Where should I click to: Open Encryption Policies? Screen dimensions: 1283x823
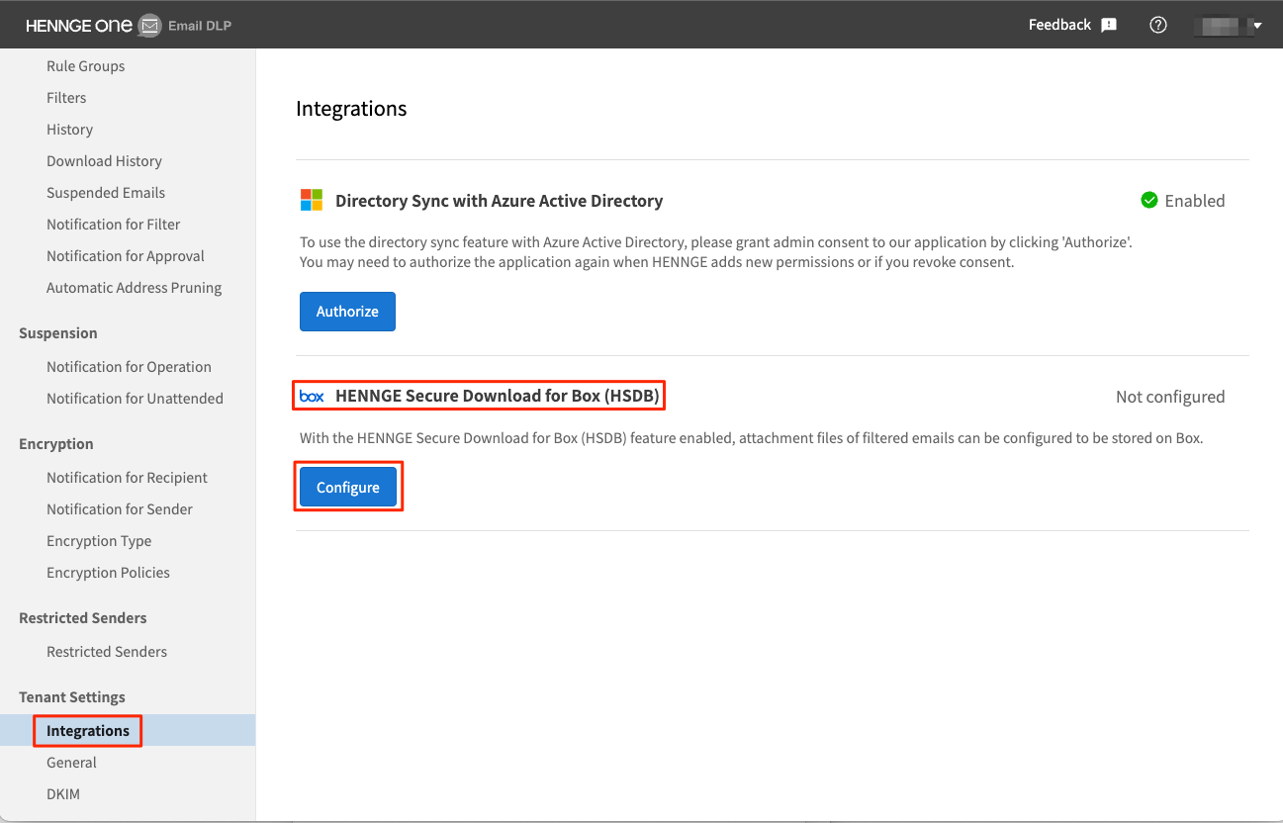(x=108, y=573)
